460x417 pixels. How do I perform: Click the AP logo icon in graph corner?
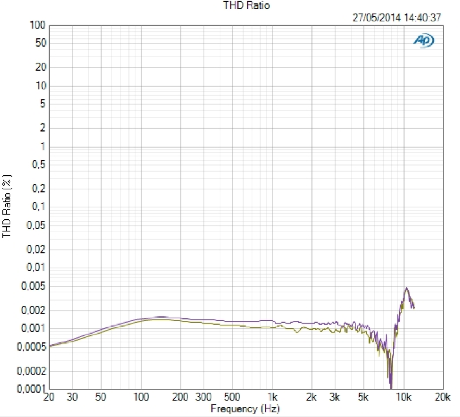point(424,40)
